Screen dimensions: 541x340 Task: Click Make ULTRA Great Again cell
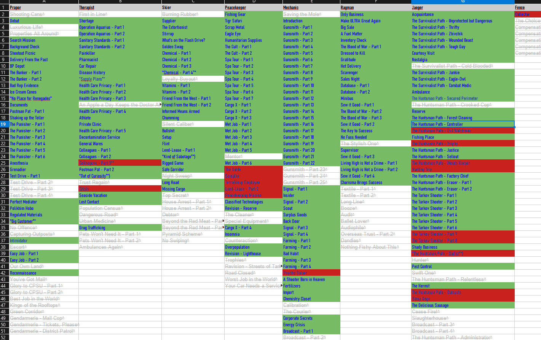(376, 21)
